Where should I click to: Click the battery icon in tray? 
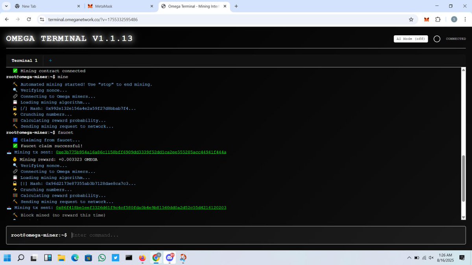tap(417, 258)
